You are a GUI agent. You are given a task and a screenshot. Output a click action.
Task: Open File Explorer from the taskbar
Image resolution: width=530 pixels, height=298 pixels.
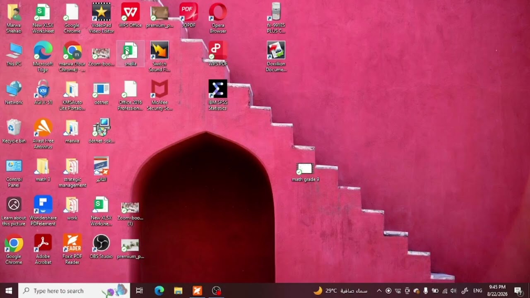point(178,291)
